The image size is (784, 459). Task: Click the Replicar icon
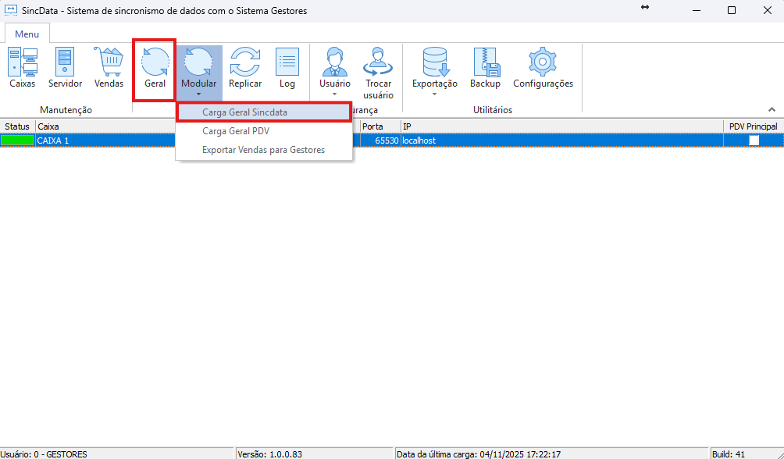coord(244,68)
